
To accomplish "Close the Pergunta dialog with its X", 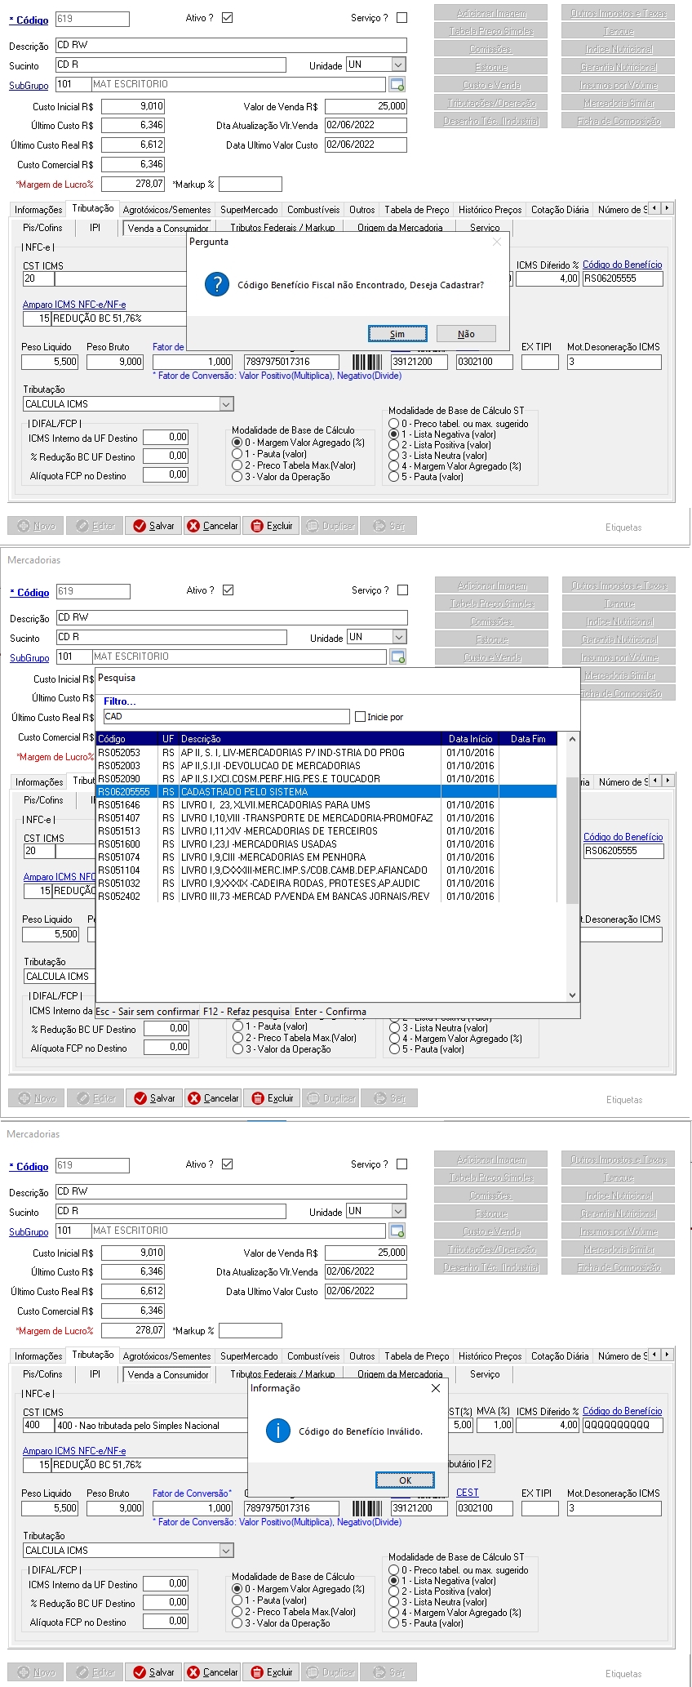I will [x=497, y=242].
